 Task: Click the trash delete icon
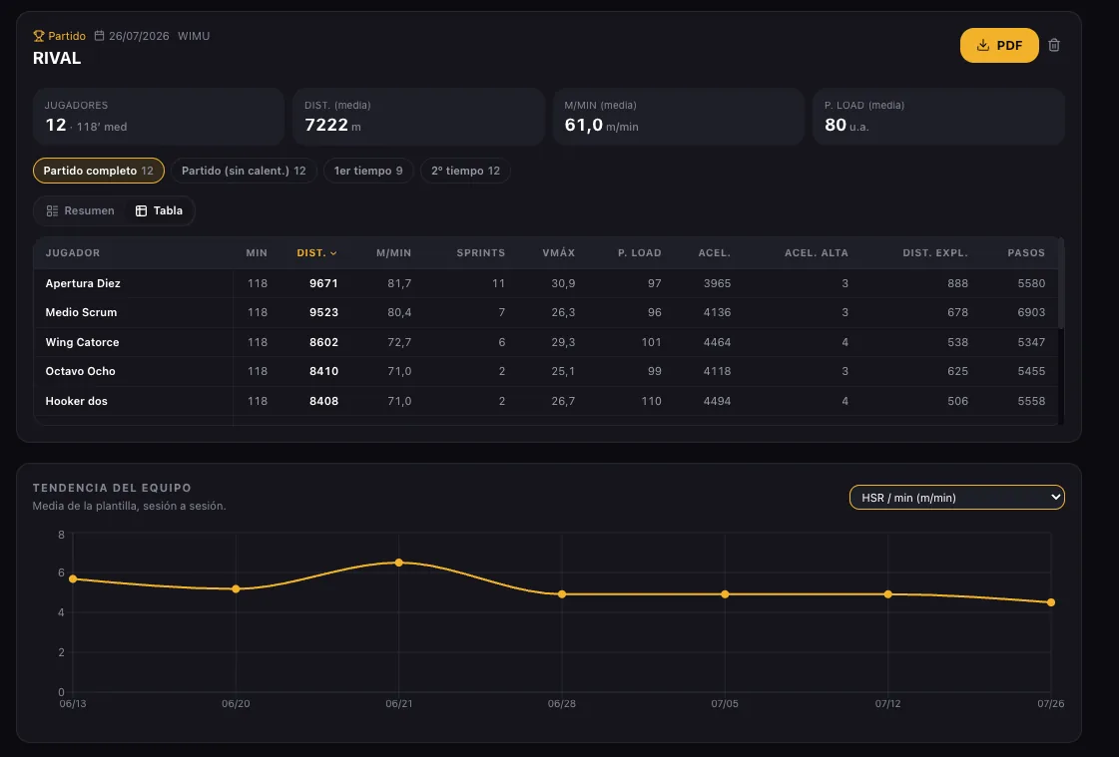(1054, 45)
